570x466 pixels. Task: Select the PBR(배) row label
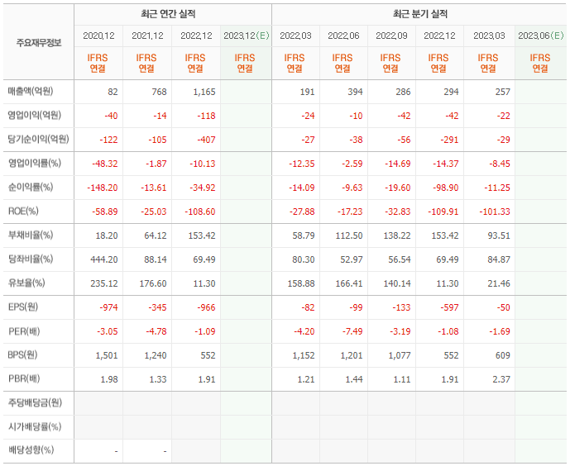pos(24,378)
